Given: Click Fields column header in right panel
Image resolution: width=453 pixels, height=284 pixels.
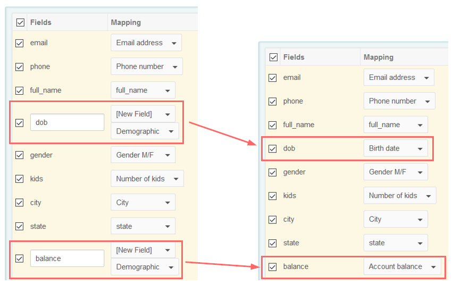Looking at the screenshot, I should tap(294, 57).
